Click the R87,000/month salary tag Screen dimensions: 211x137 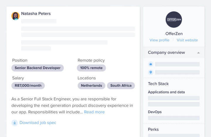pyautogui.click(x=28, y=86)
